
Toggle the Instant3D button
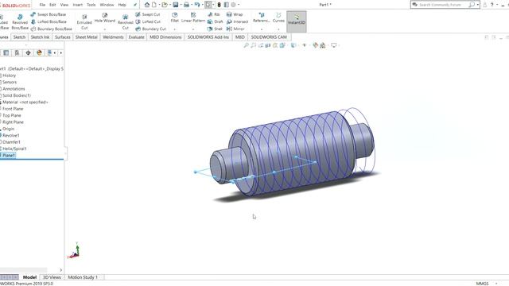[x=297, y=21]
